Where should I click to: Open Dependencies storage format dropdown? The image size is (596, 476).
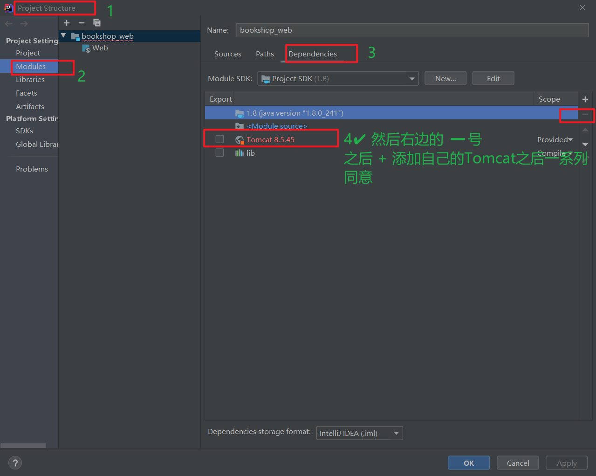pyautogui.click(x=359, y=433)
